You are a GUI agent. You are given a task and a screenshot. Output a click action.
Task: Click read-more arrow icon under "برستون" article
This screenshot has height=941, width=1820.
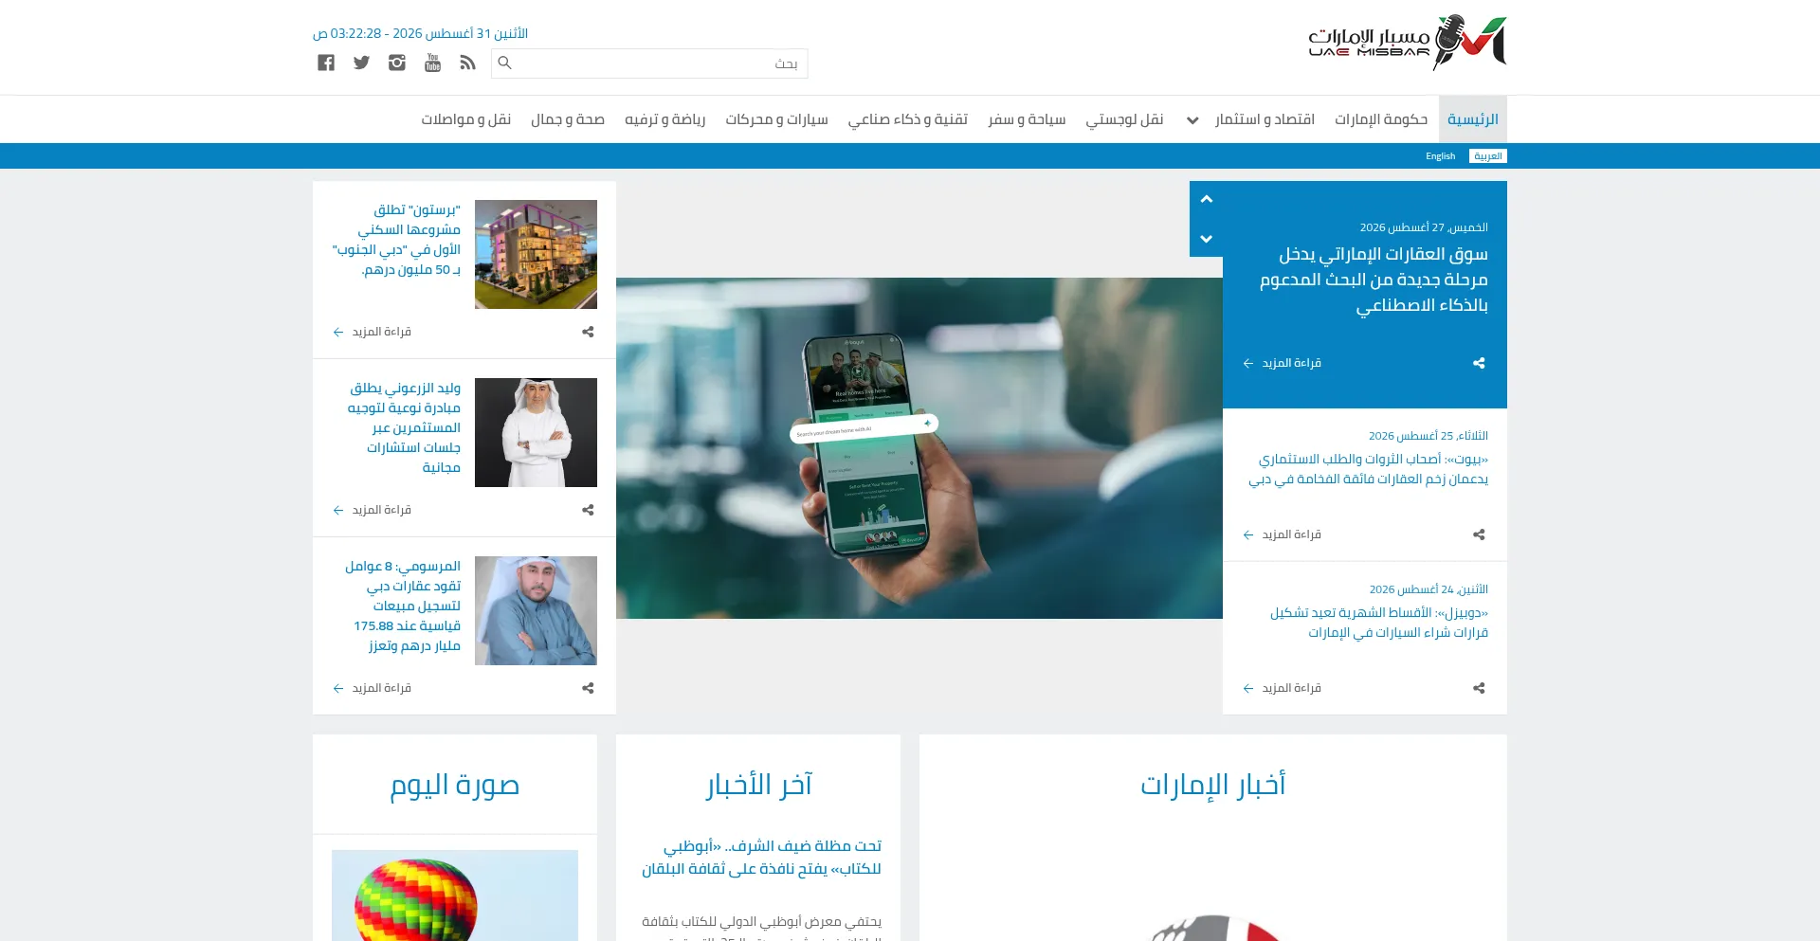tap(338, 332)
